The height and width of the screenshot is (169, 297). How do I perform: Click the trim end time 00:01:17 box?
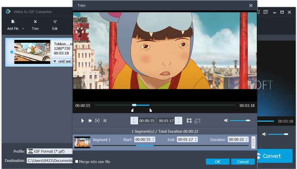click(166, 121)
